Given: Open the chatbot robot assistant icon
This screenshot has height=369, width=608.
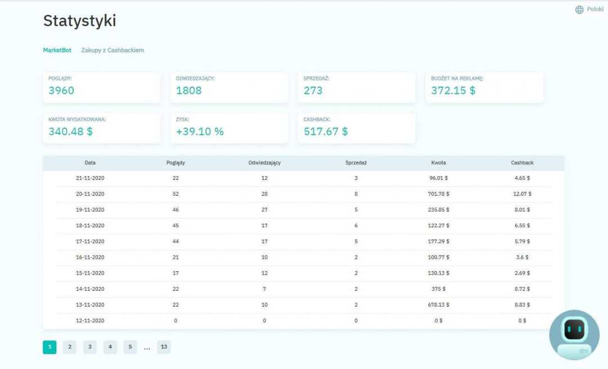Looking at the screenshot, I should [574, 334].
